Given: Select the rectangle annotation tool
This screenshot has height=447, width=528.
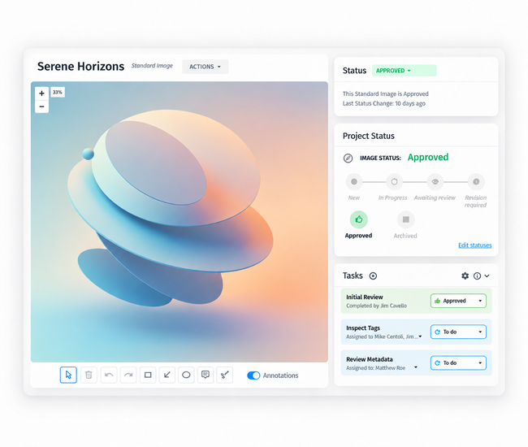Looking at the screenshot, I should (x=148, y=375).
